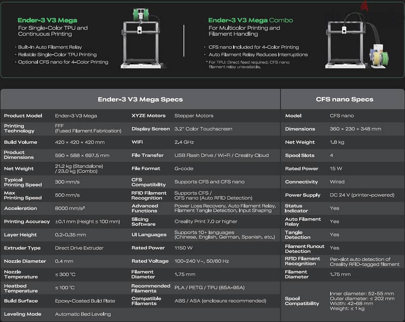
Task: Click the 'DC 24 V (printer-powered)' value
Action: coord(362,195)
